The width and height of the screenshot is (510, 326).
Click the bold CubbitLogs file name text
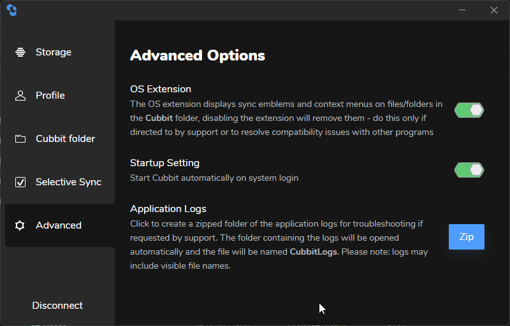tap(314, 252)
